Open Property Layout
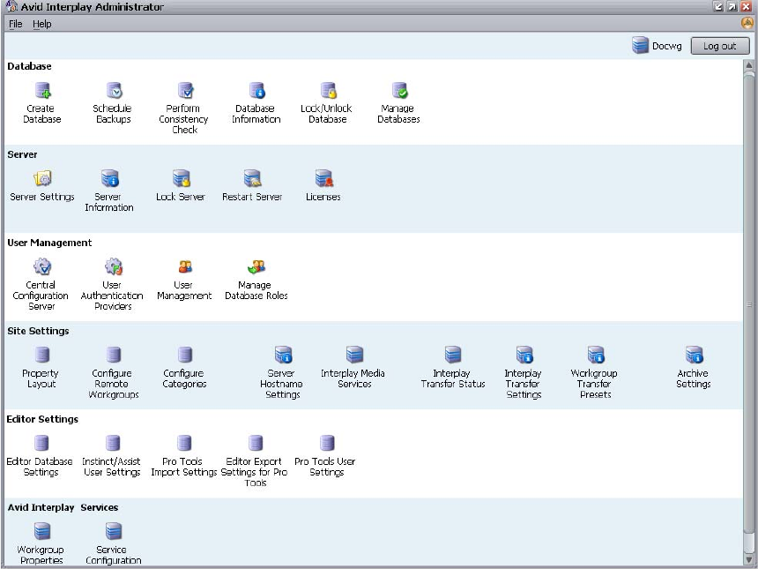 (41, 367)
